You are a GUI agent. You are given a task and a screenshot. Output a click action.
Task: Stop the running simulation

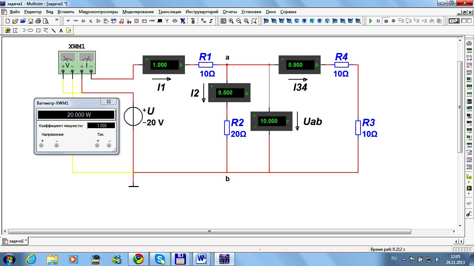[x=386, y=21]
